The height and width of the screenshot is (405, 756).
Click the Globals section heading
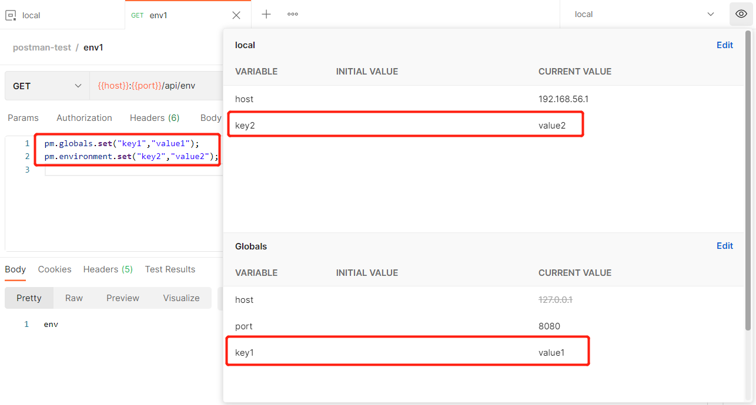(x=251, y=247)
